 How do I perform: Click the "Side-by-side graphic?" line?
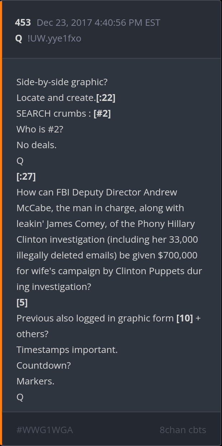click(62, 82)
